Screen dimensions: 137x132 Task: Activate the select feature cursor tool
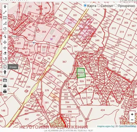pos(5,37)
